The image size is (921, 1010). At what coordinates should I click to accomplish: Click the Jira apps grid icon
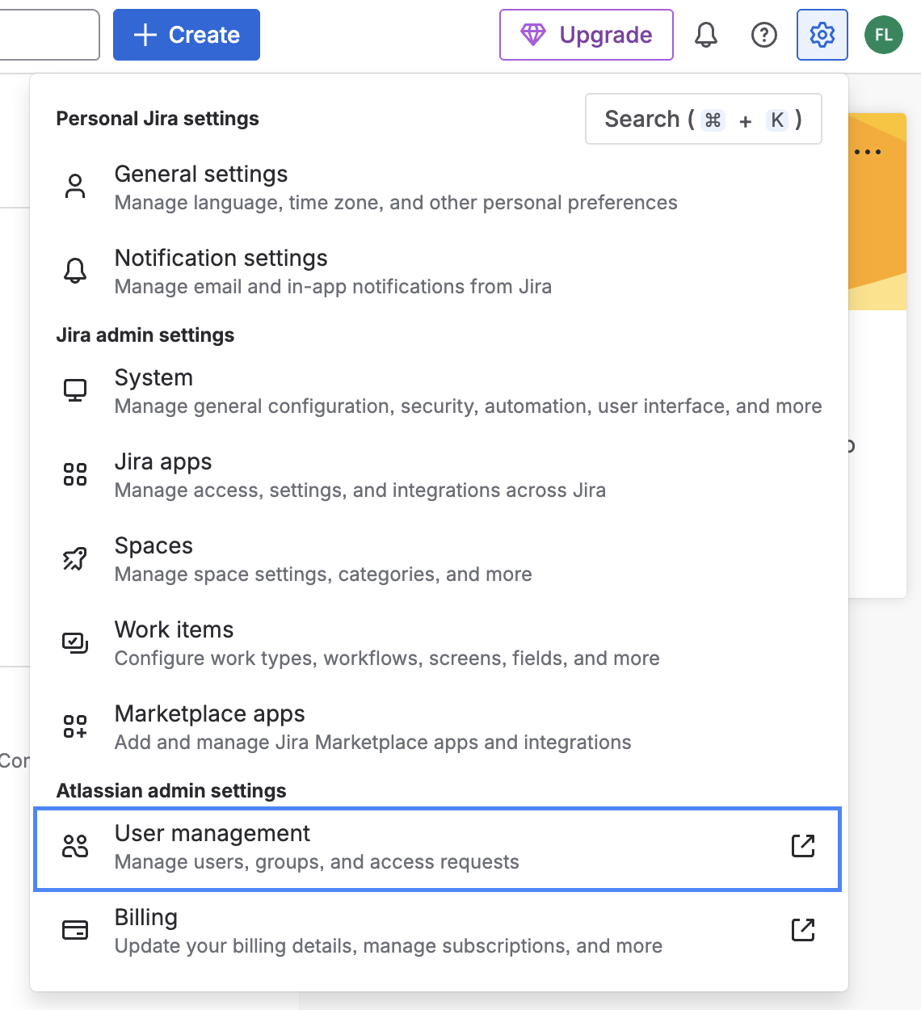pos(74,473)
